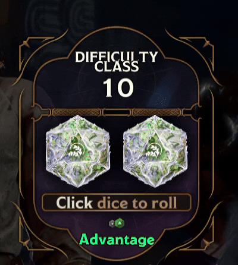Click the bottom-left frame corner ornament
The height and width of the screenshot is (265, 238).
click(26, 244)
